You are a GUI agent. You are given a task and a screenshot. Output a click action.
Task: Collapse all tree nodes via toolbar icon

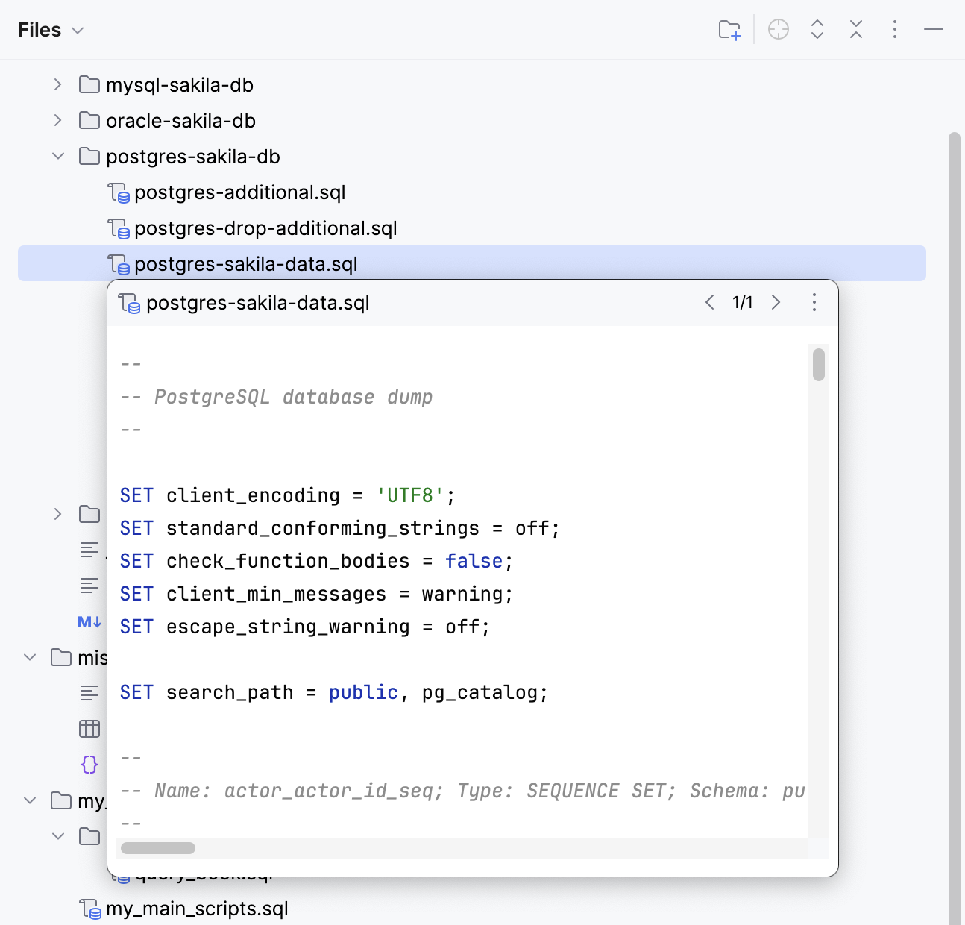coord(856,29)
